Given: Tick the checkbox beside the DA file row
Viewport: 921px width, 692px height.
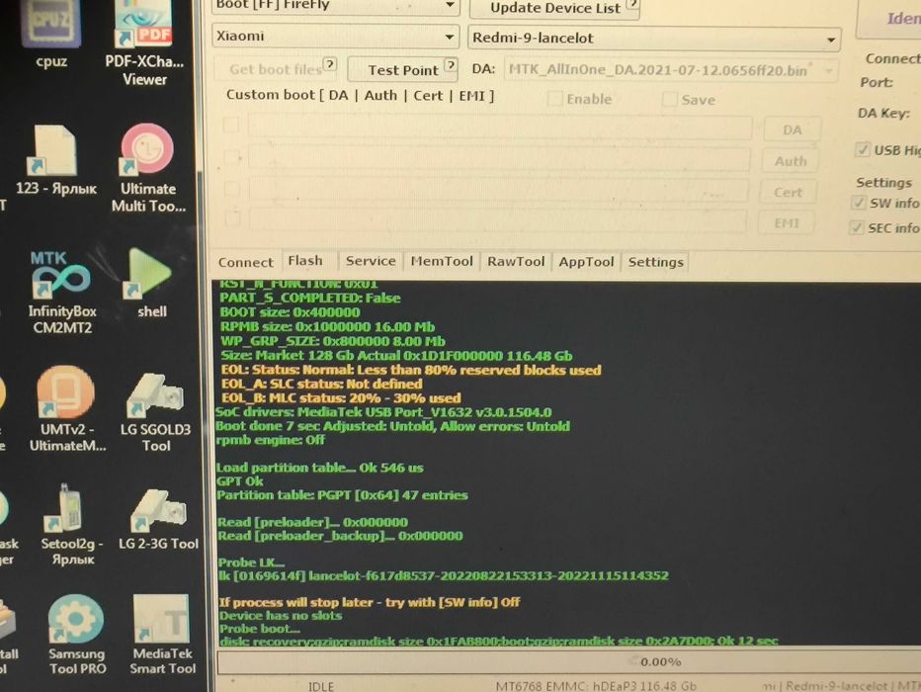Looking at the screenshot, I should tap(231, 125).
